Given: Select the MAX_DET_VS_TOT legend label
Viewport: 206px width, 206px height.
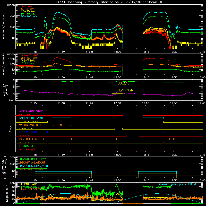Looking at the screenshot, I should pos(32,189).
